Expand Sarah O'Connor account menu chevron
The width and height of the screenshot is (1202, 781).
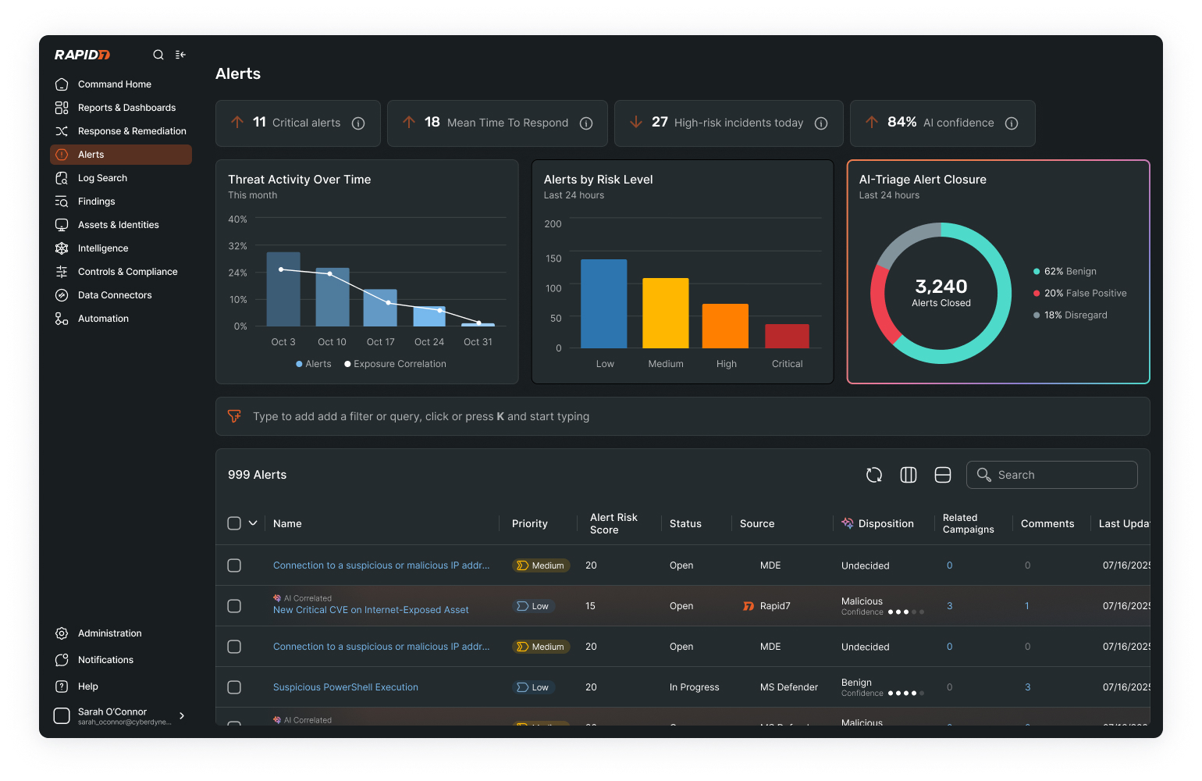182,715
